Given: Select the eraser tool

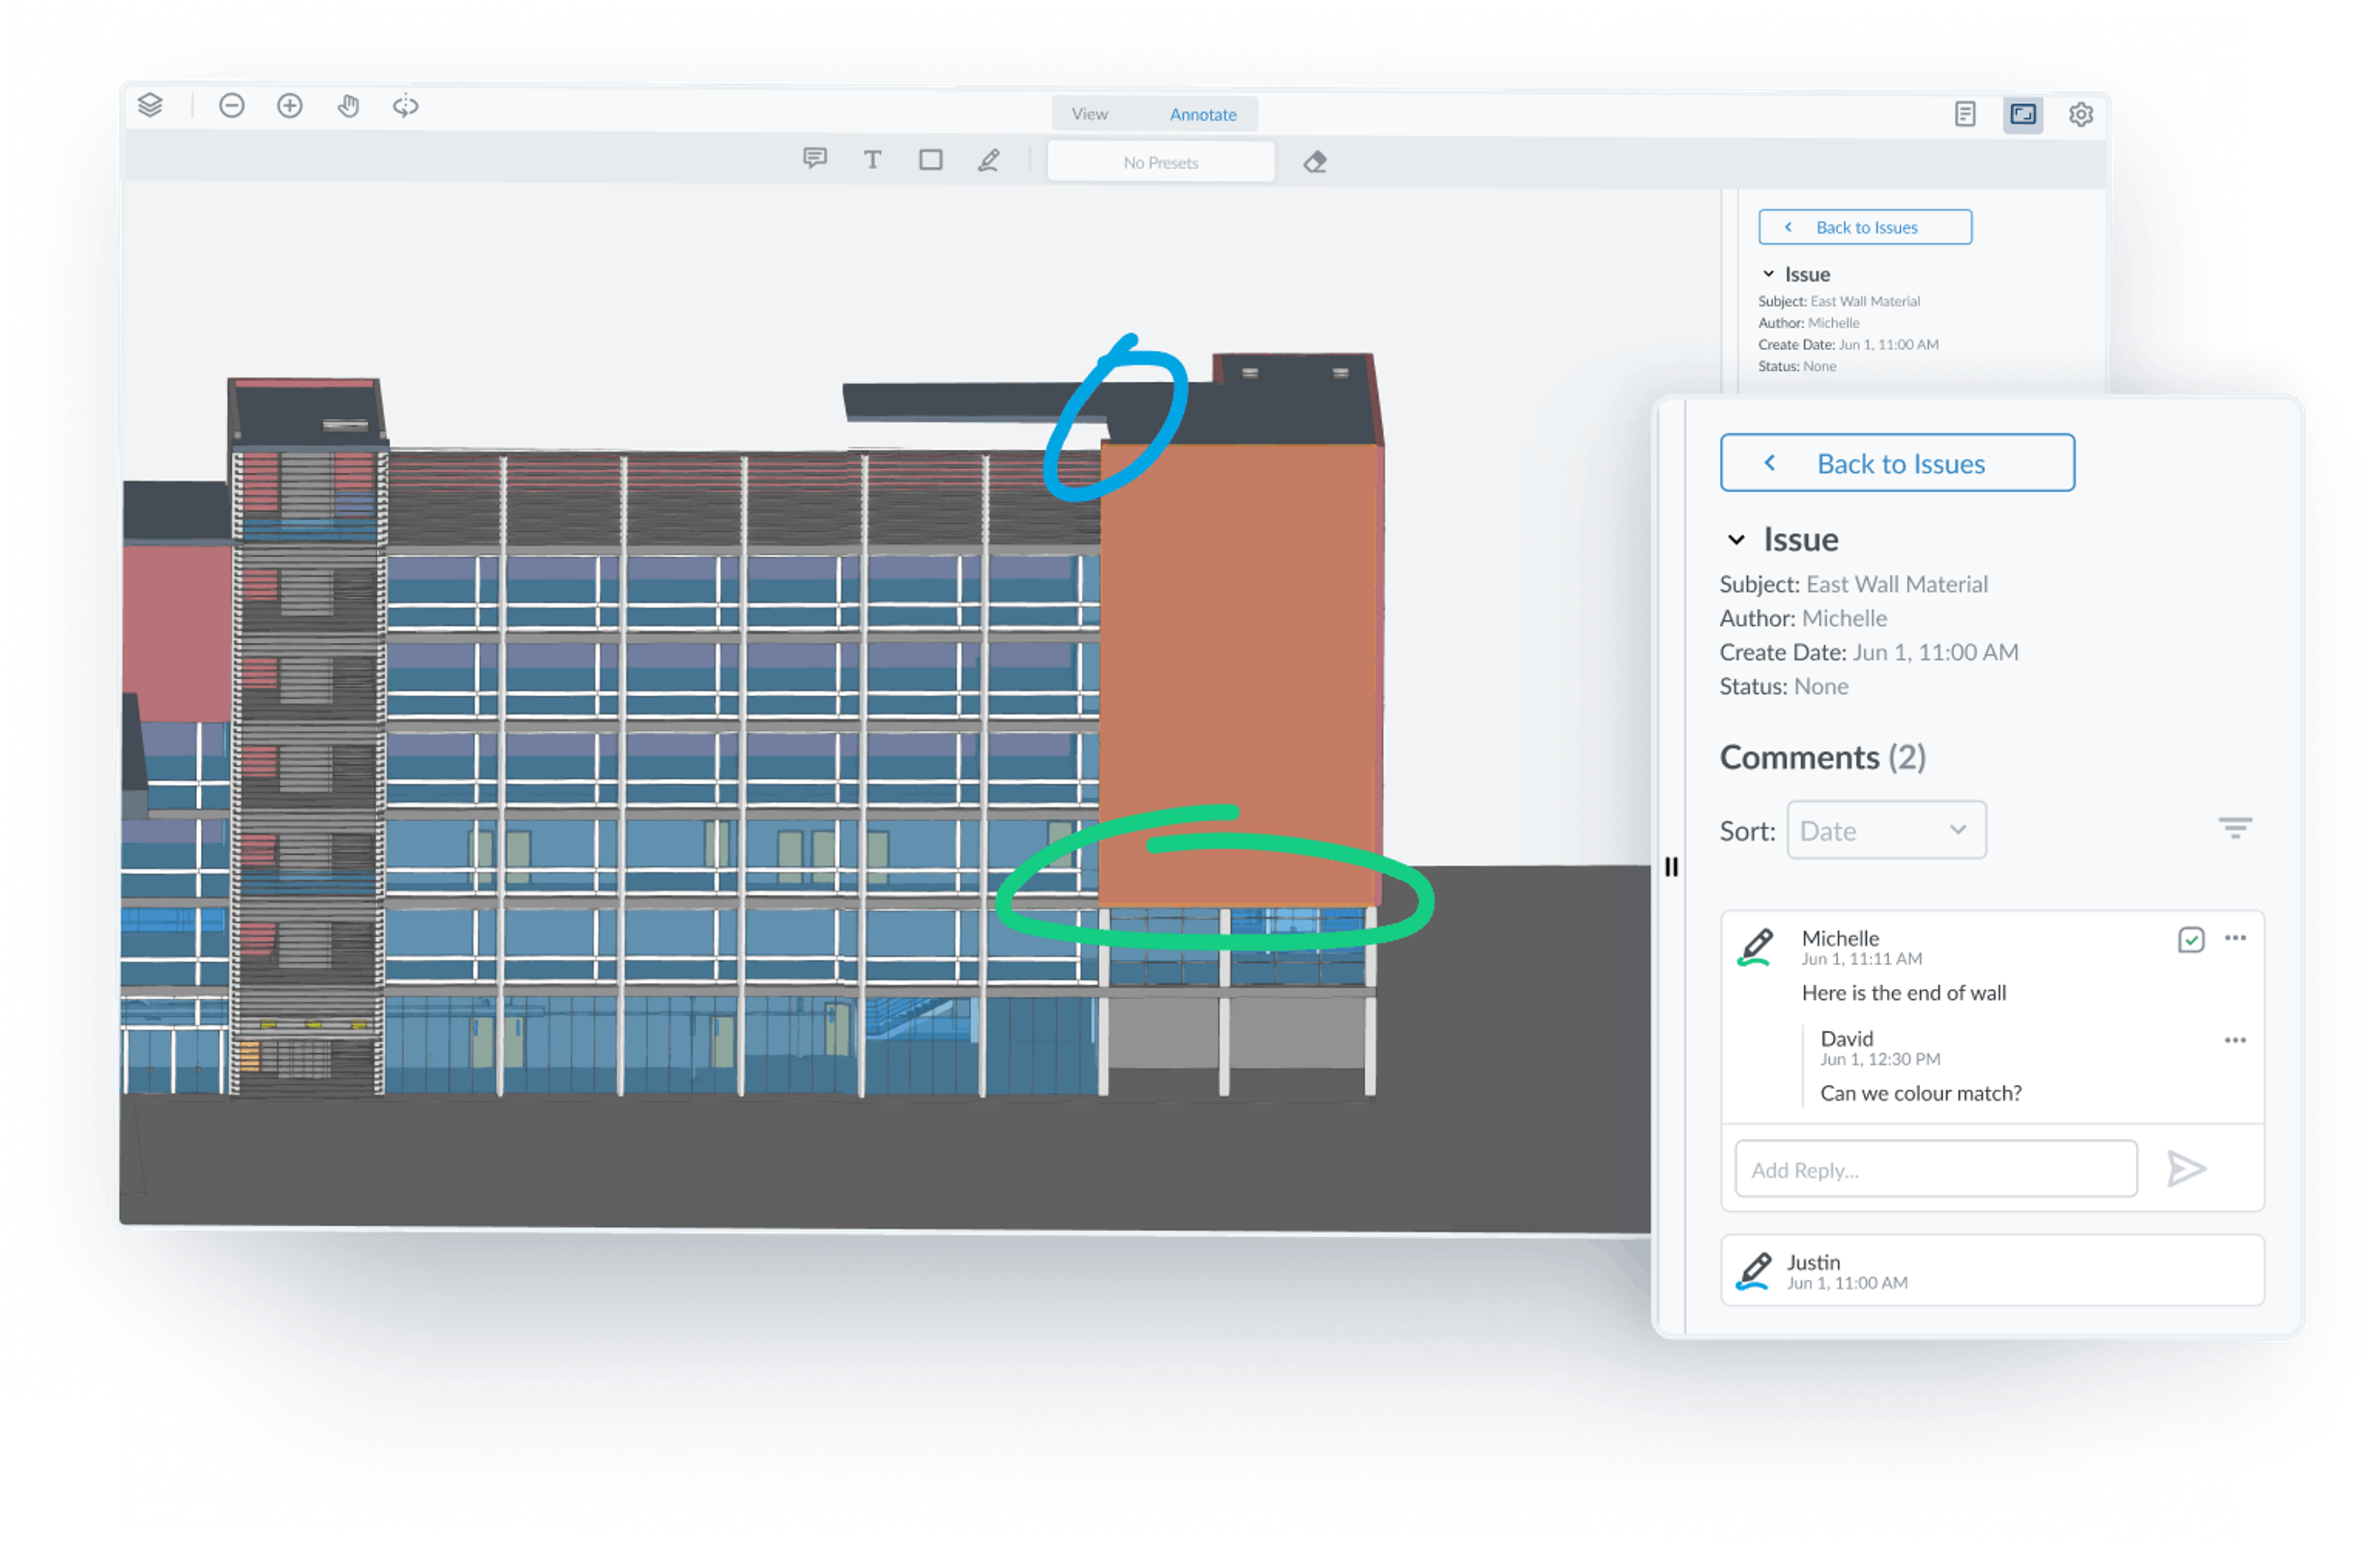Looking at the screenshot, I should pyautogui.click(x=1315, y=162).
